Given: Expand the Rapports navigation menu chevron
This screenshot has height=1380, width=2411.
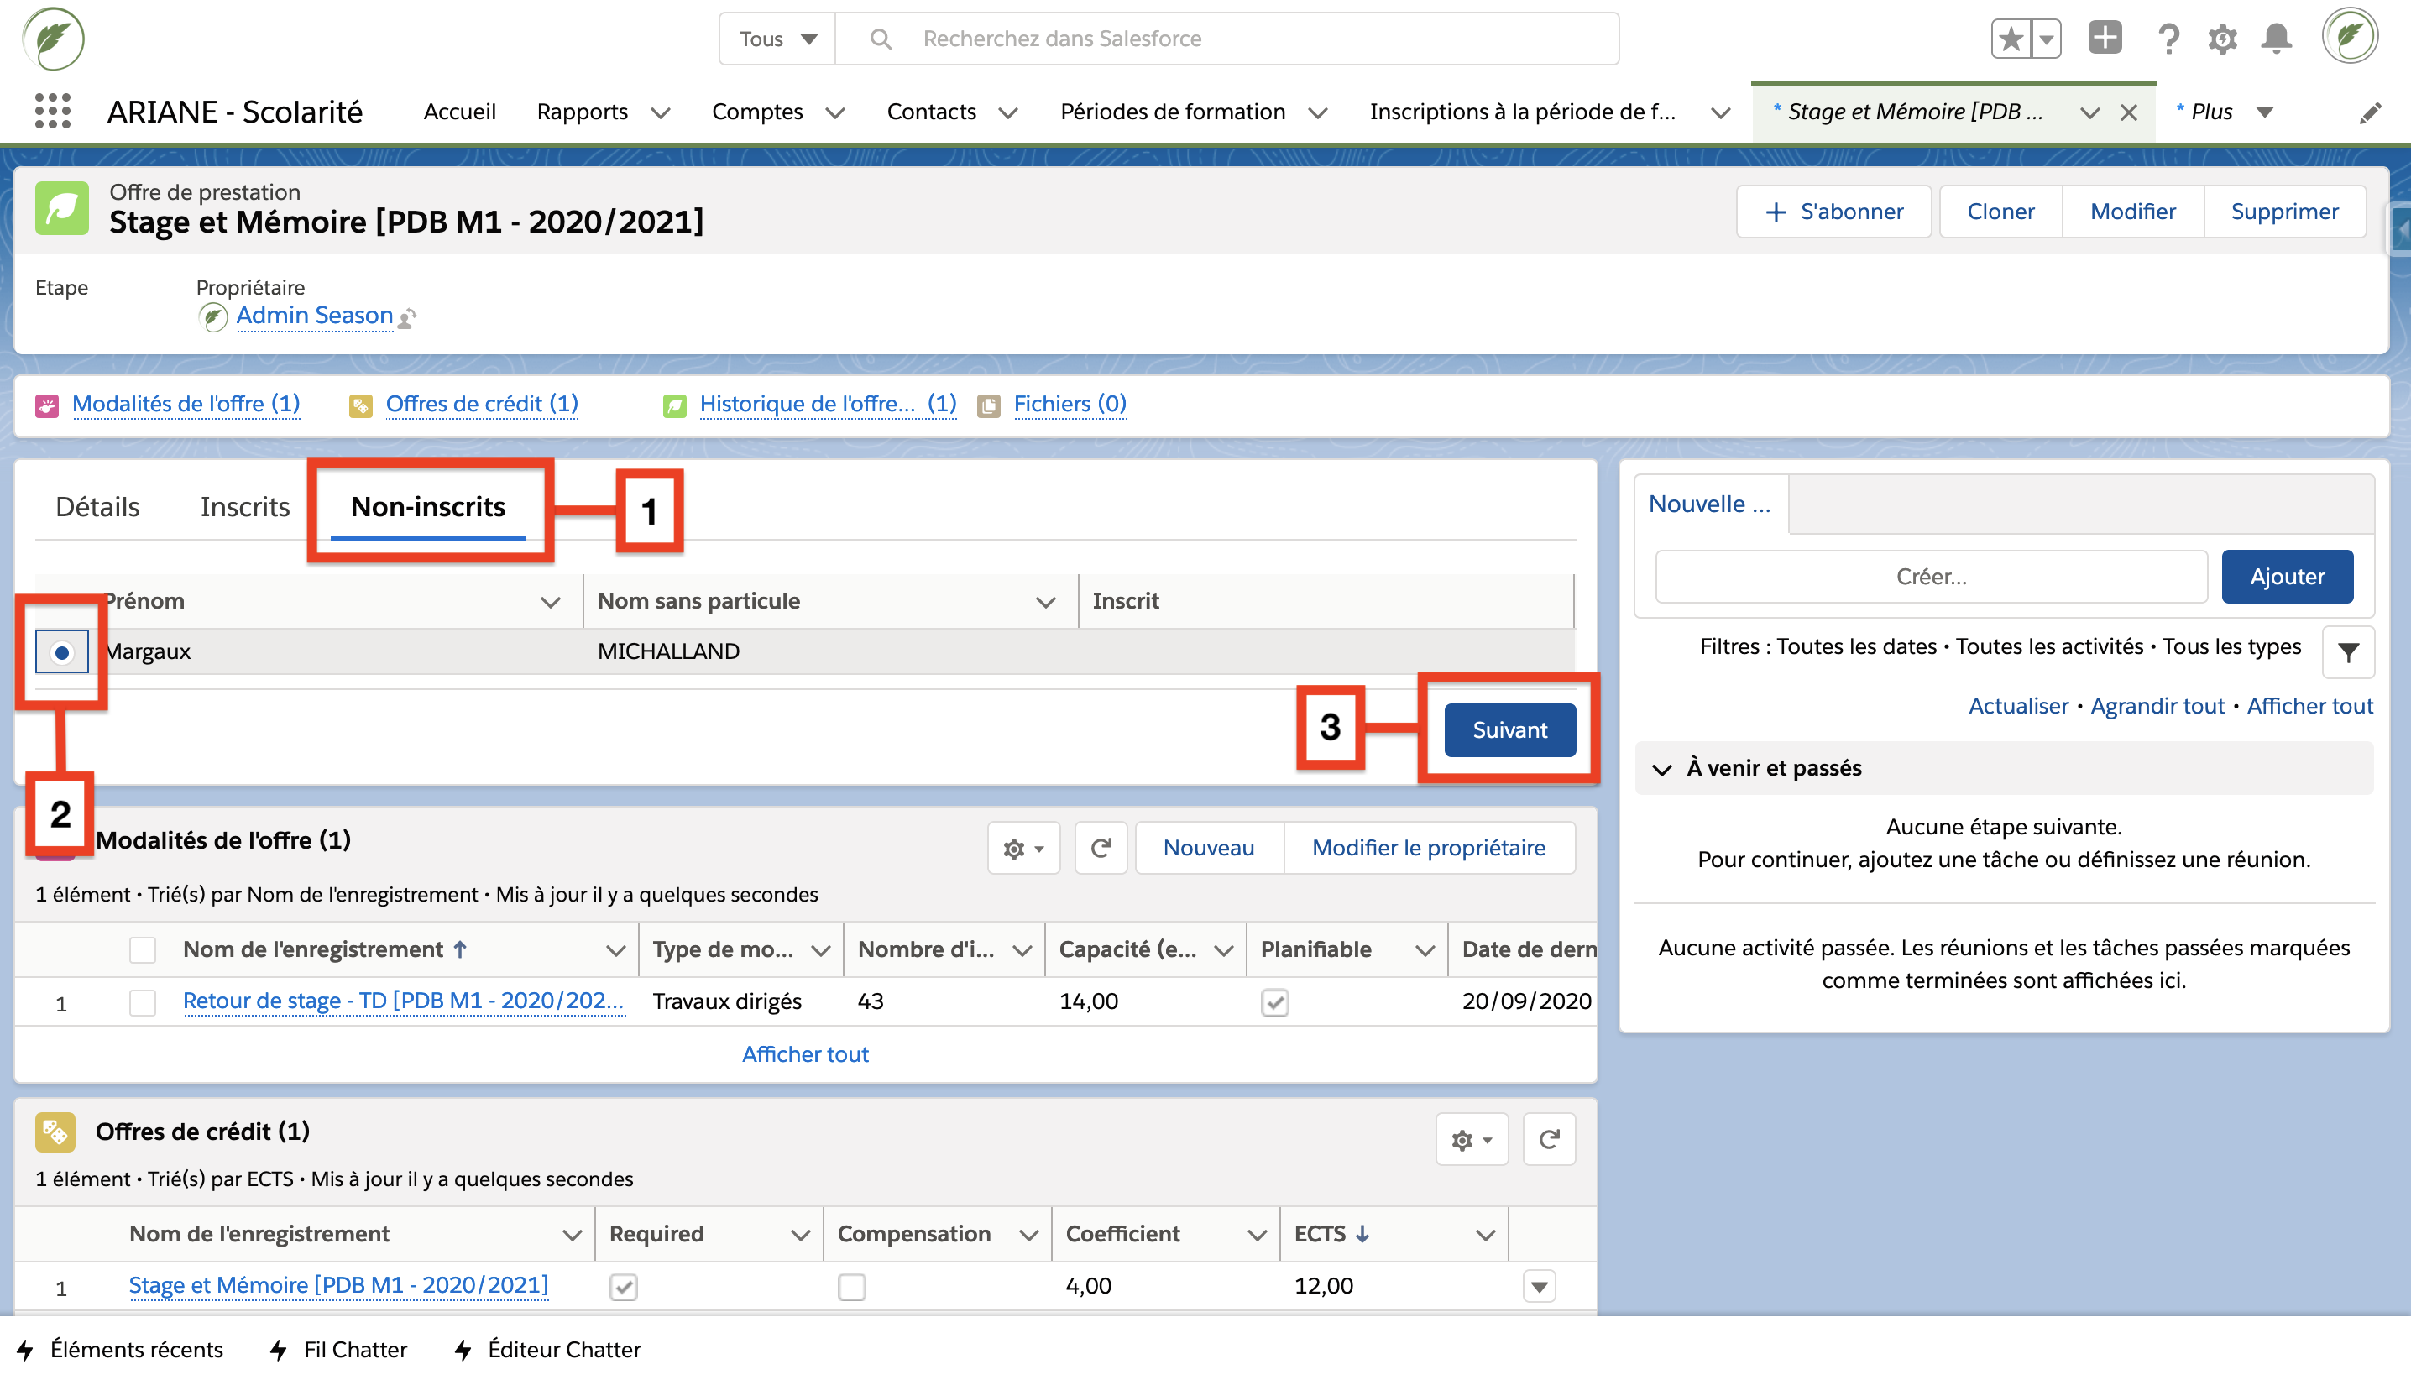Looking at the screenshot, I should [x=661, y=112].
